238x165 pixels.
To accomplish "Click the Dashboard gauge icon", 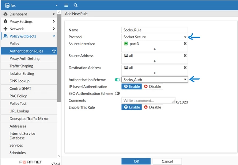I will point(5,14).
